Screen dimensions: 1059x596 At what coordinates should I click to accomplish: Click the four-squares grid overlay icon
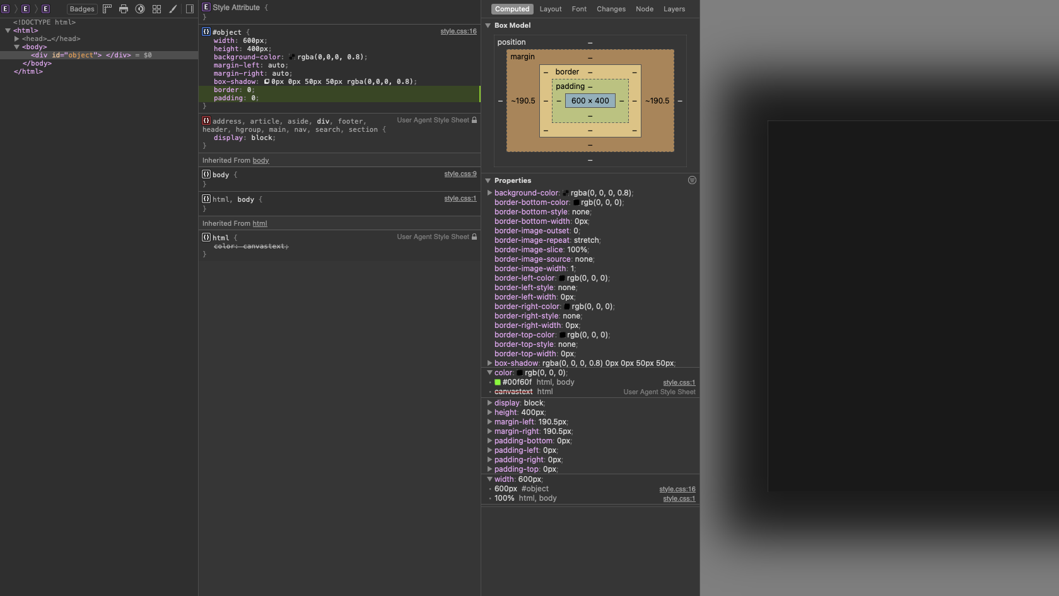click(156, 9)
